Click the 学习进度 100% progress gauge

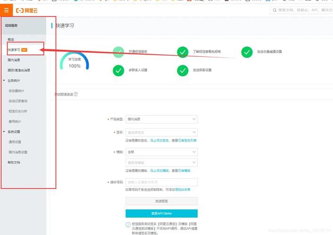tap(75, 61)
